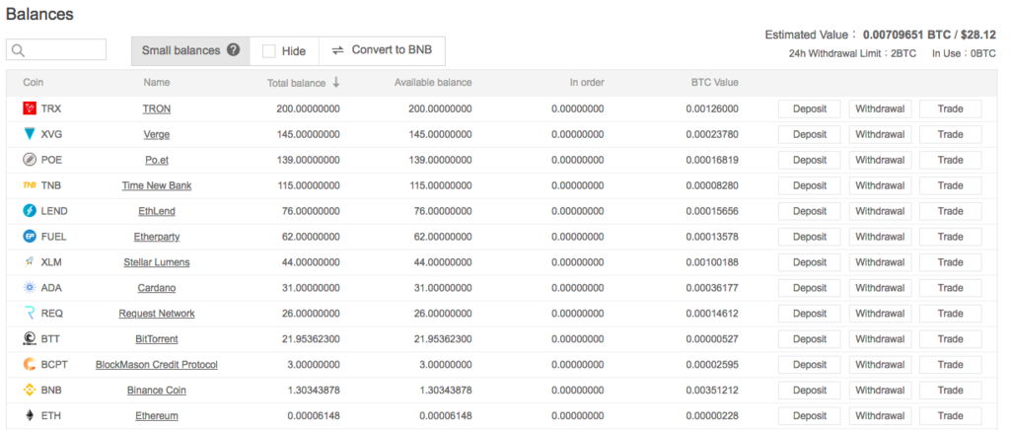1010x430 pixels.
Task: Click the 21.95362300 total balance cell
Action: point(311,338)
